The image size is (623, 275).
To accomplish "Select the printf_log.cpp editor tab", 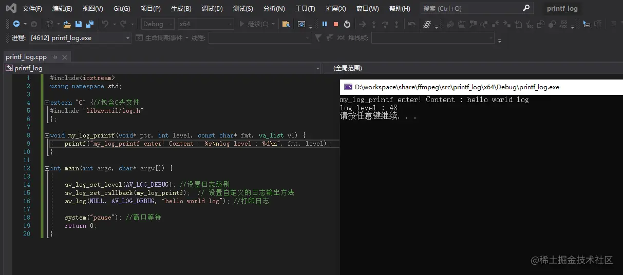I will (26, 57).
